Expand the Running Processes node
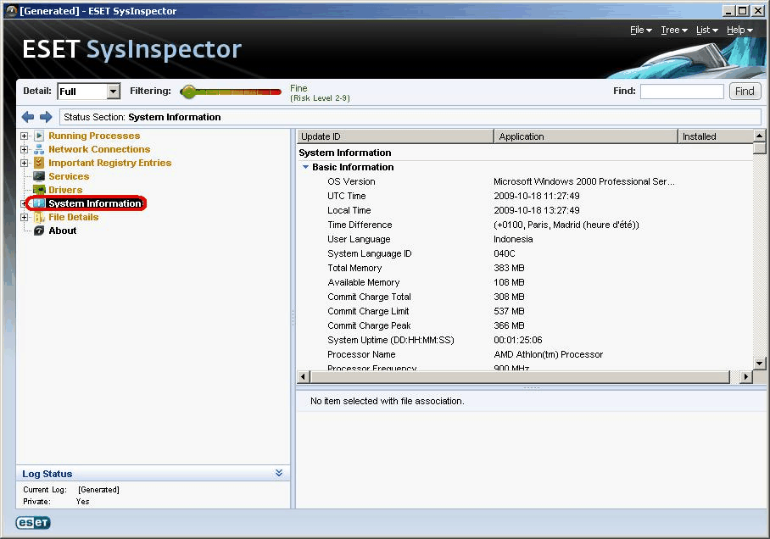The height and width of the screenshot is (539, 770). [x=24, y=136]
